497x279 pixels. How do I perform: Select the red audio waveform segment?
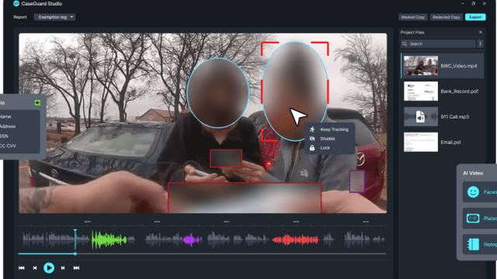pos(295,239)
